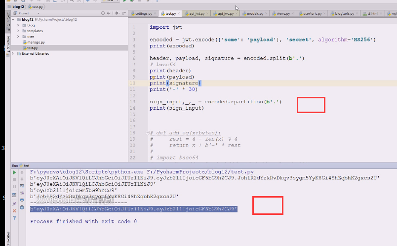Switch to settings.py editor tab
Image resolution: width=397 pixels, height=246 pixels.
tap(144, 13)
